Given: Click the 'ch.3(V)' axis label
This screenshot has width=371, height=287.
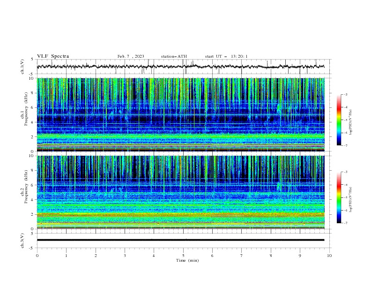Looking at the screenshot, I should pyautogui.click(x=22, y=241).
